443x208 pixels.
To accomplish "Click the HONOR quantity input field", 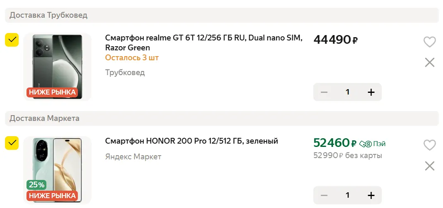I will coord(347,195).
